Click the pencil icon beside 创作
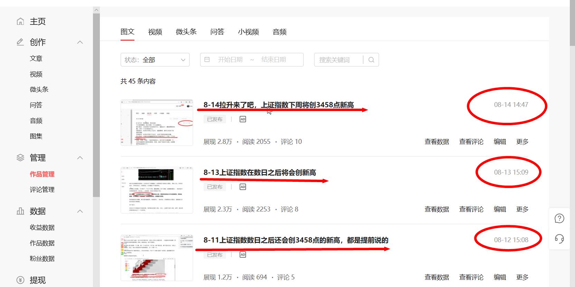 pos(20,42)
